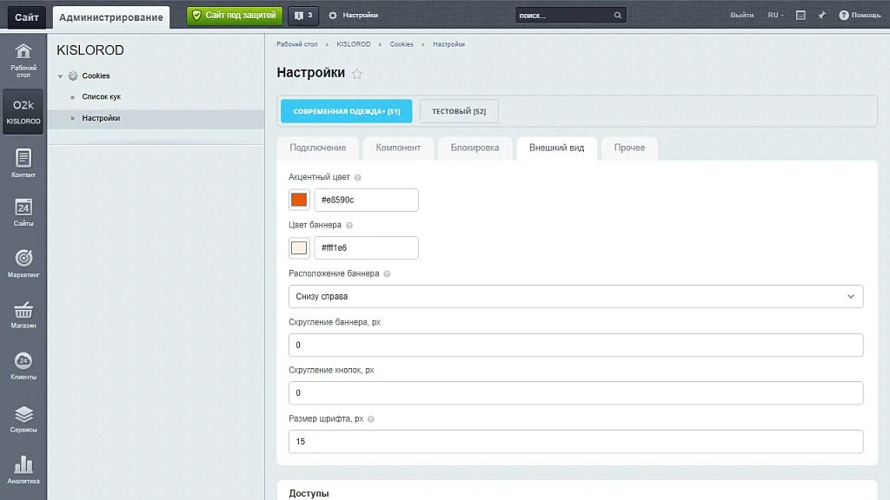Show help hint for Расположение баннера

point(387,273)
